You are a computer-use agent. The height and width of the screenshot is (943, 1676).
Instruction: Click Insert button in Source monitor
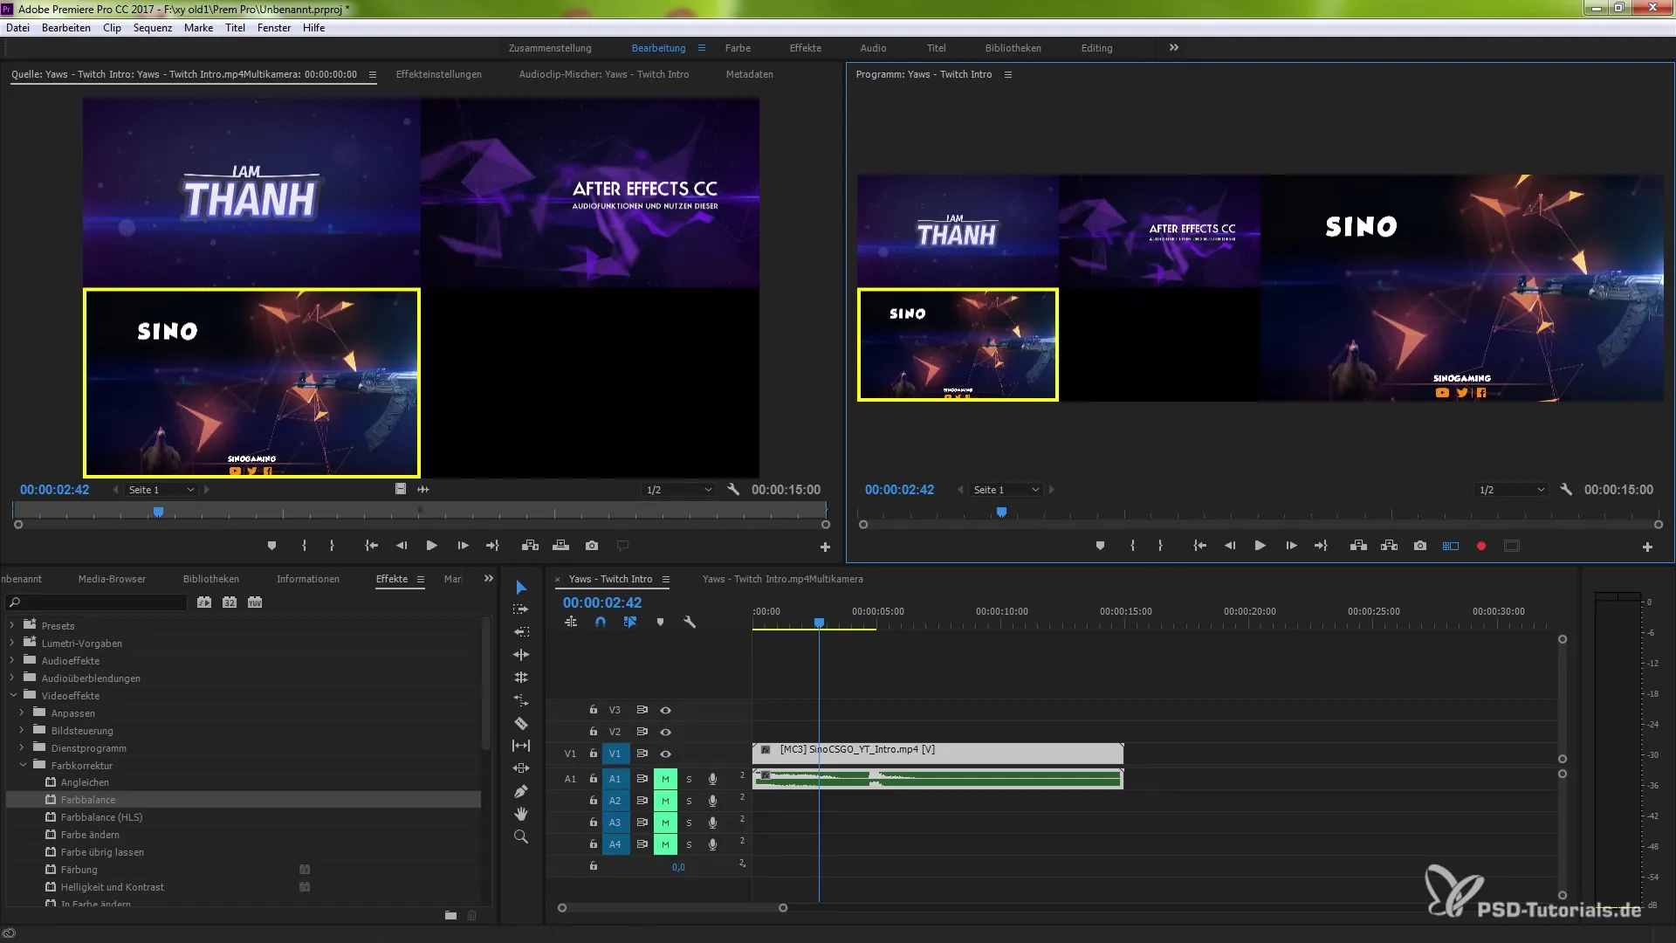[530, 546]
